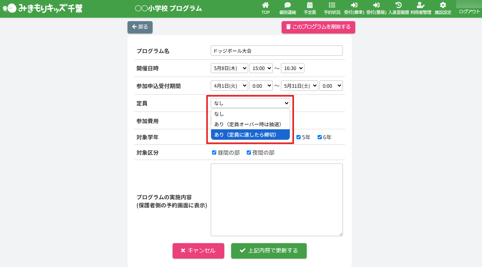The image size is (482, 267).
Task: Select あり（定員オーバー時は抽選） option
Action: tap(247, 124)
